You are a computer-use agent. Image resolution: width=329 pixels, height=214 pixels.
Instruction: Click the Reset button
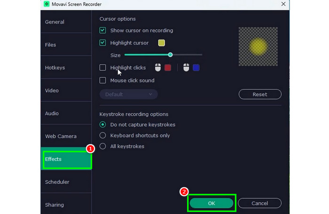click(x=260, y=94)
